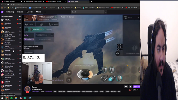Close the Rahne Twitch browser tab
Viewport: 178px width, 100px height.
[88, 2]
